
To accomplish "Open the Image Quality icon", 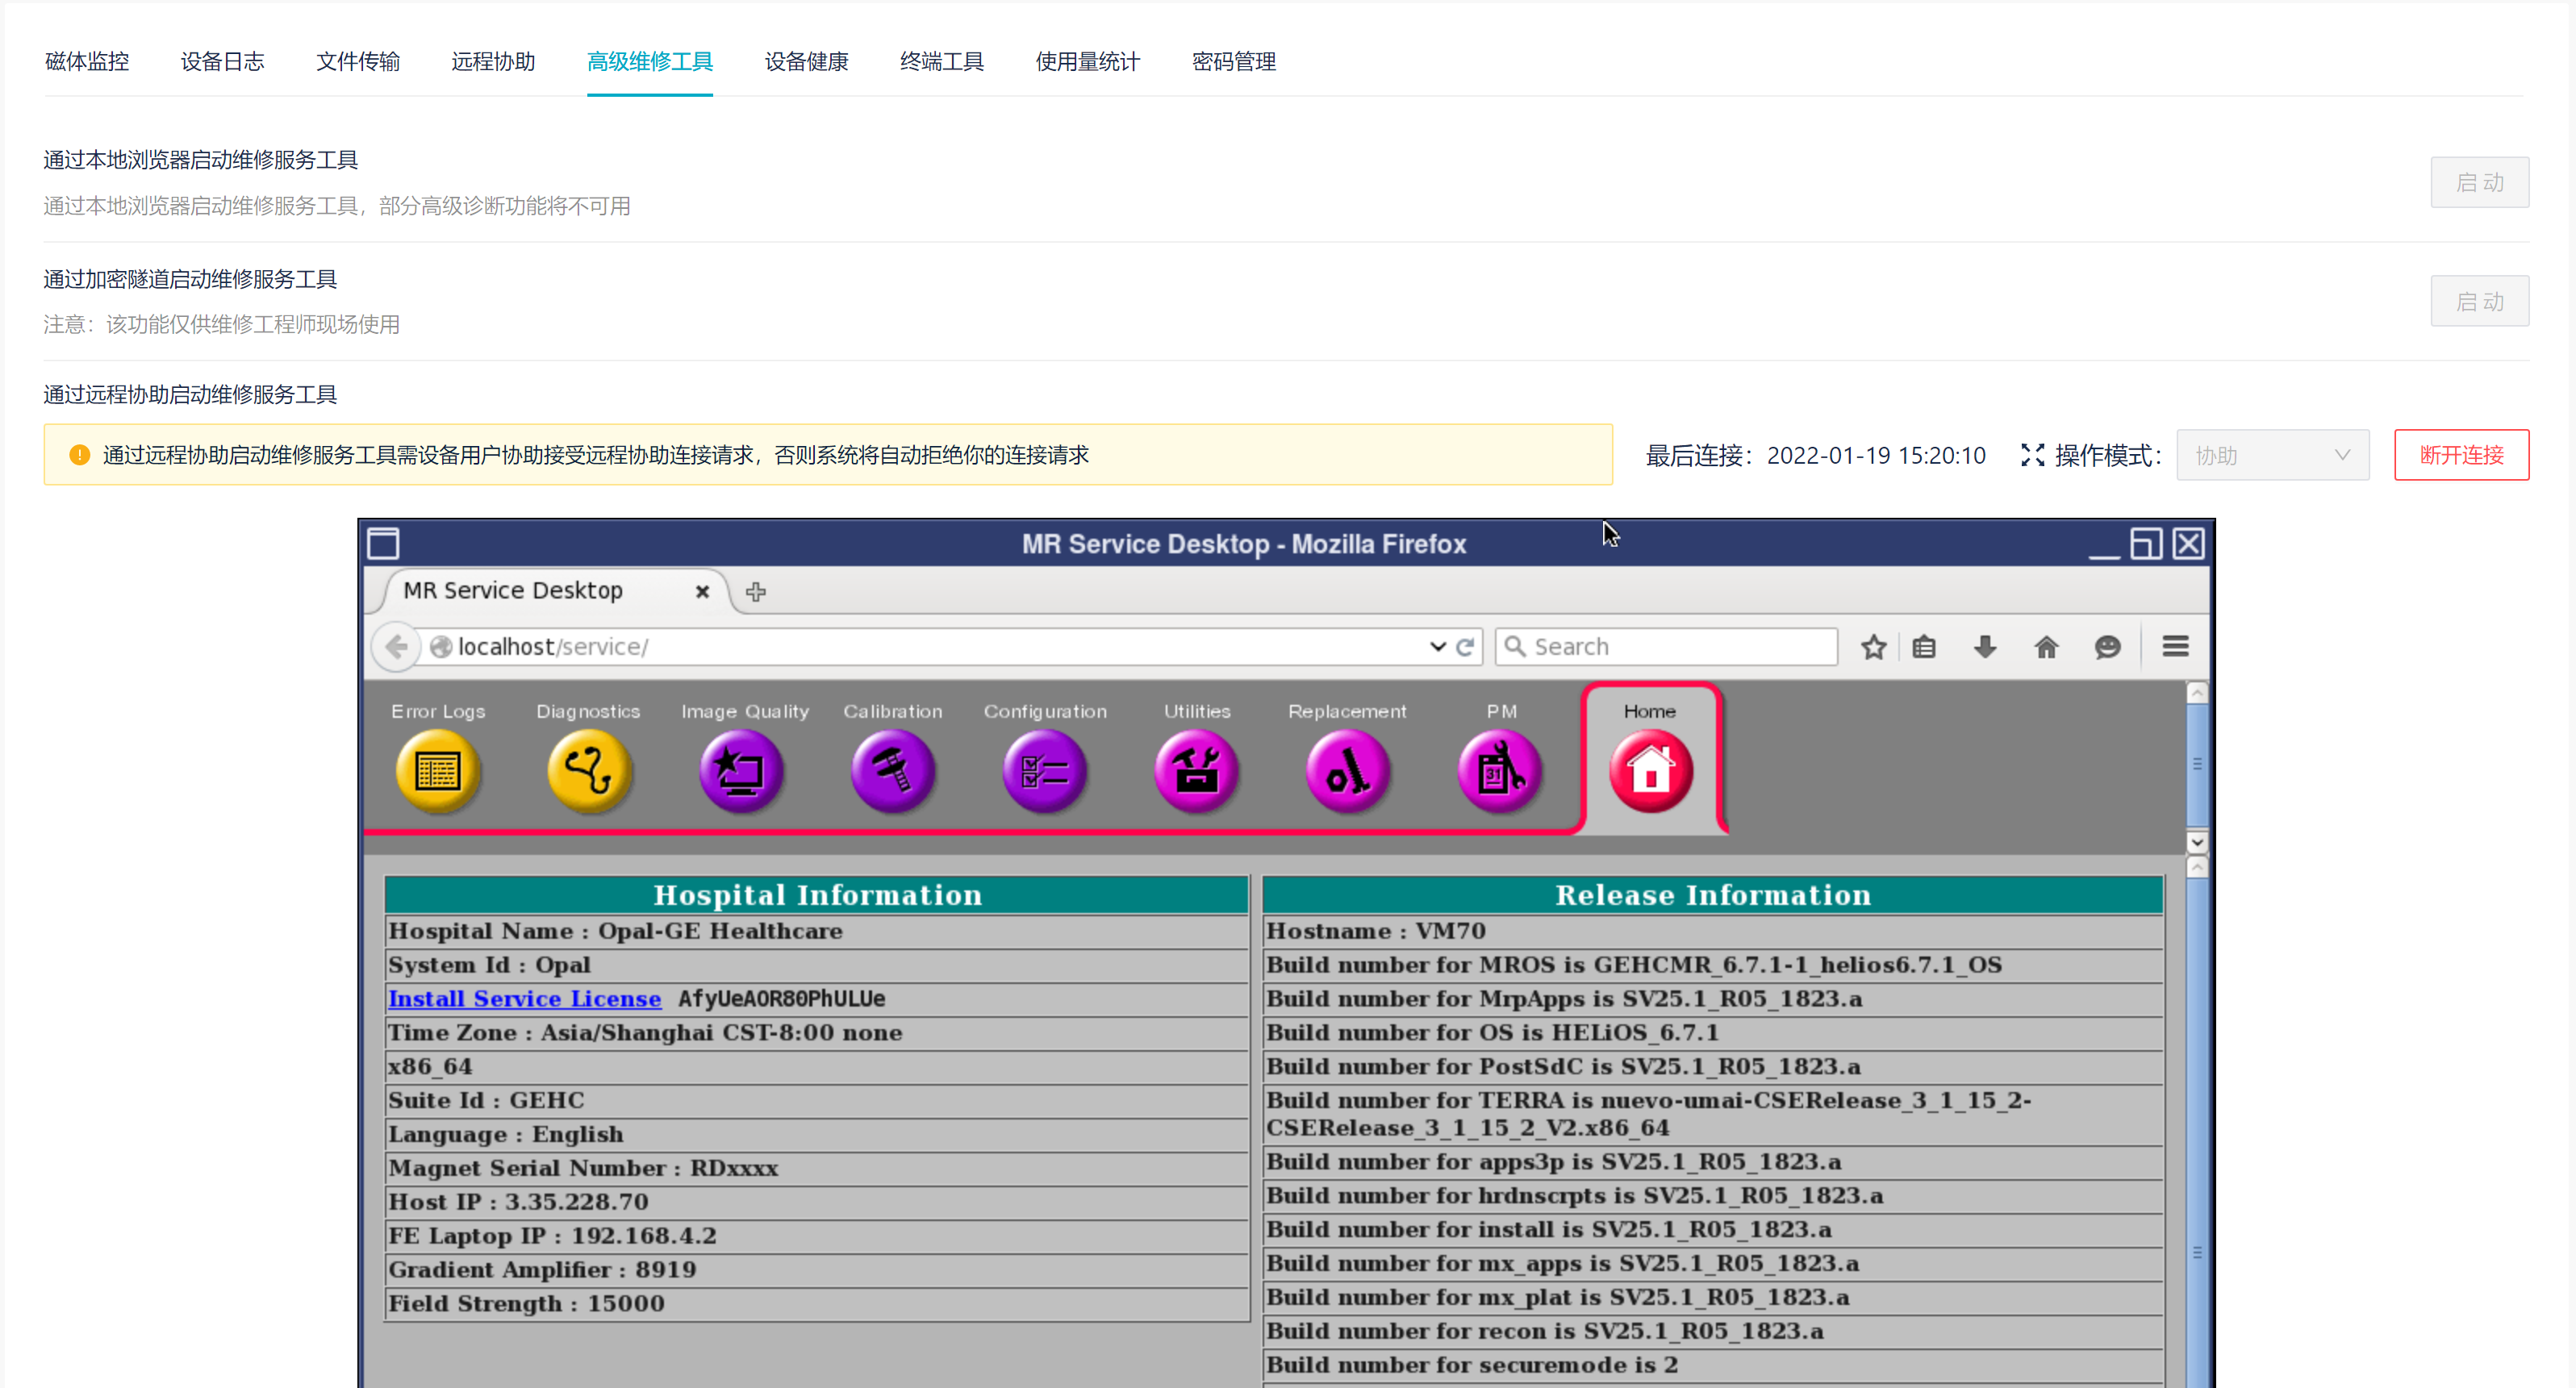I will click(x=741, y=771).
